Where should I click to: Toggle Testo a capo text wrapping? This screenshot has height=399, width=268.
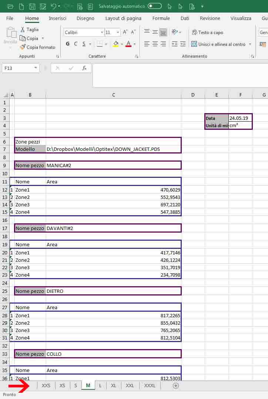207,33
